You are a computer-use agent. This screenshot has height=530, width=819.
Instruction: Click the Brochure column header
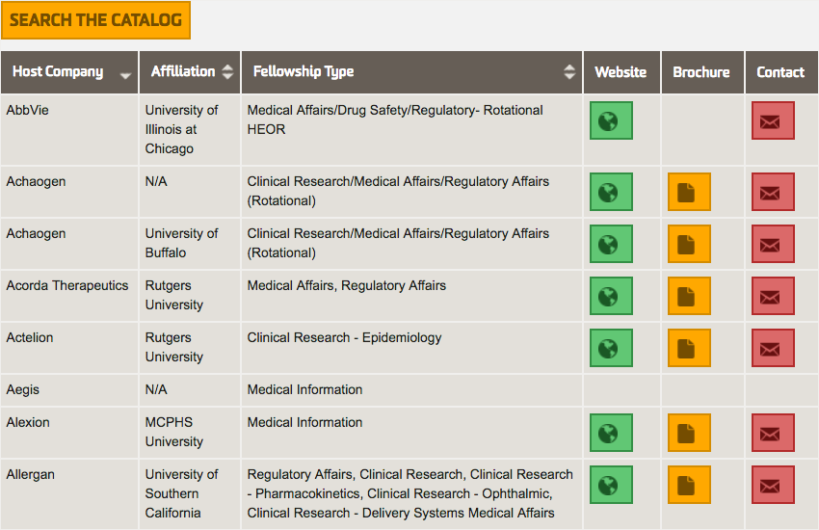click(x=702, y=72)
